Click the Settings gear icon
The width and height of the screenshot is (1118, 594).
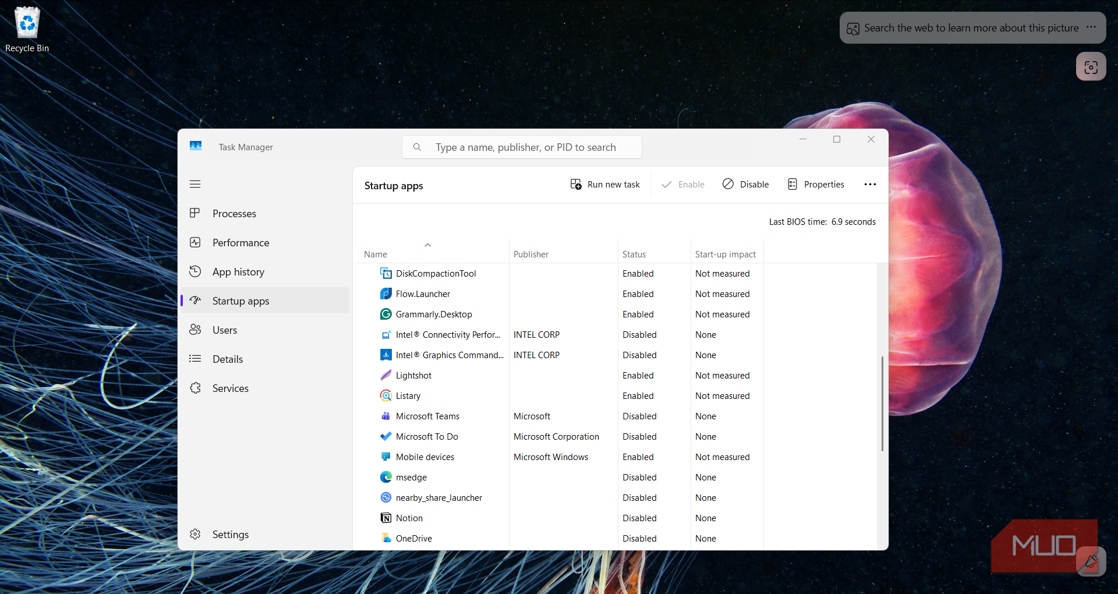pos(195,534)
